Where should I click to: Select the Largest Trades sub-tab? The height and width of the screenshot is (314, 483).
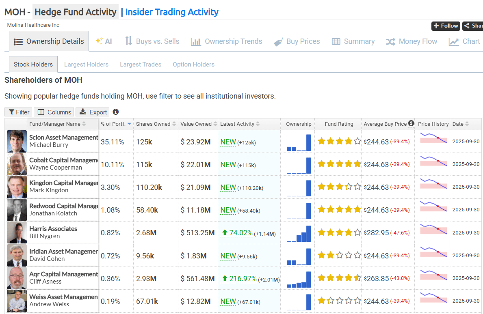click(x=141, y=64)
